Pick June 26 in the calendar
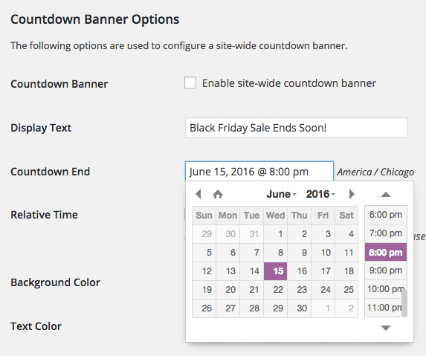The height and width of the screenshot is (356, 426). [204, 308]
